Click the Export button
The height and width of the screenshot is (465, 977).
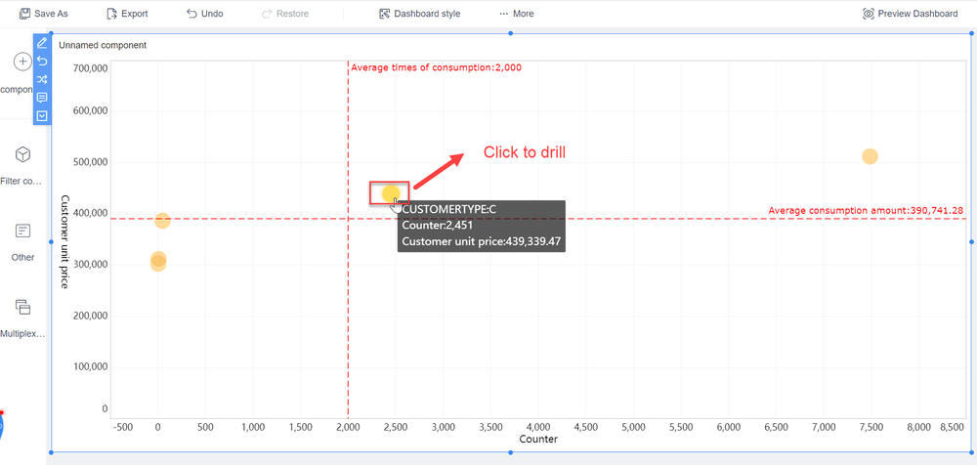click(127, 14)
